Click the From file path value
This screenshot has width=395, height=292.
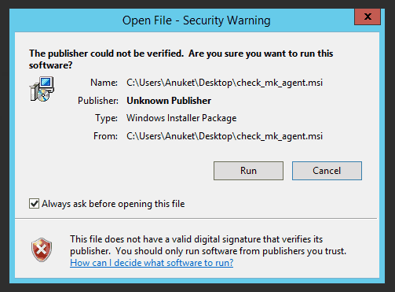tap(225, 136)
